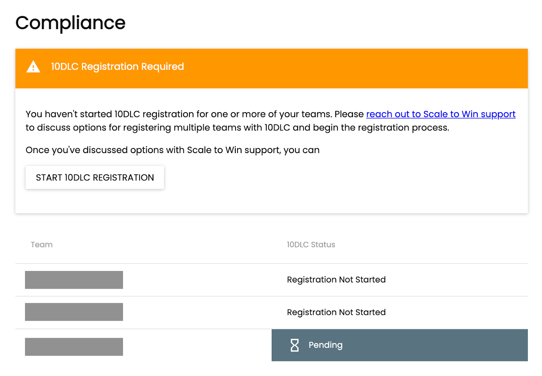Click the text "to discuss options for registering"
542x376 pixels.
(237, 128)
